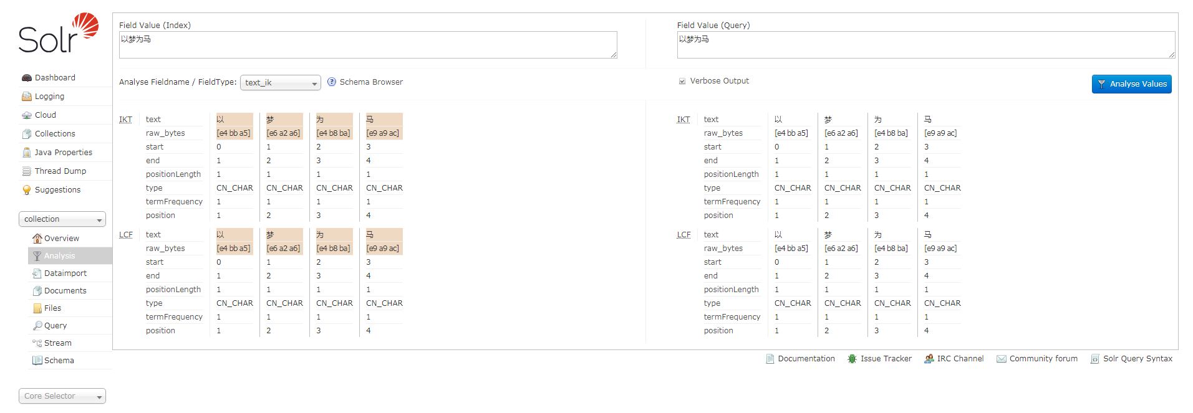This screenshot has height=413, width=1193.
Task: Open the Cloud section
Action: 45,115
